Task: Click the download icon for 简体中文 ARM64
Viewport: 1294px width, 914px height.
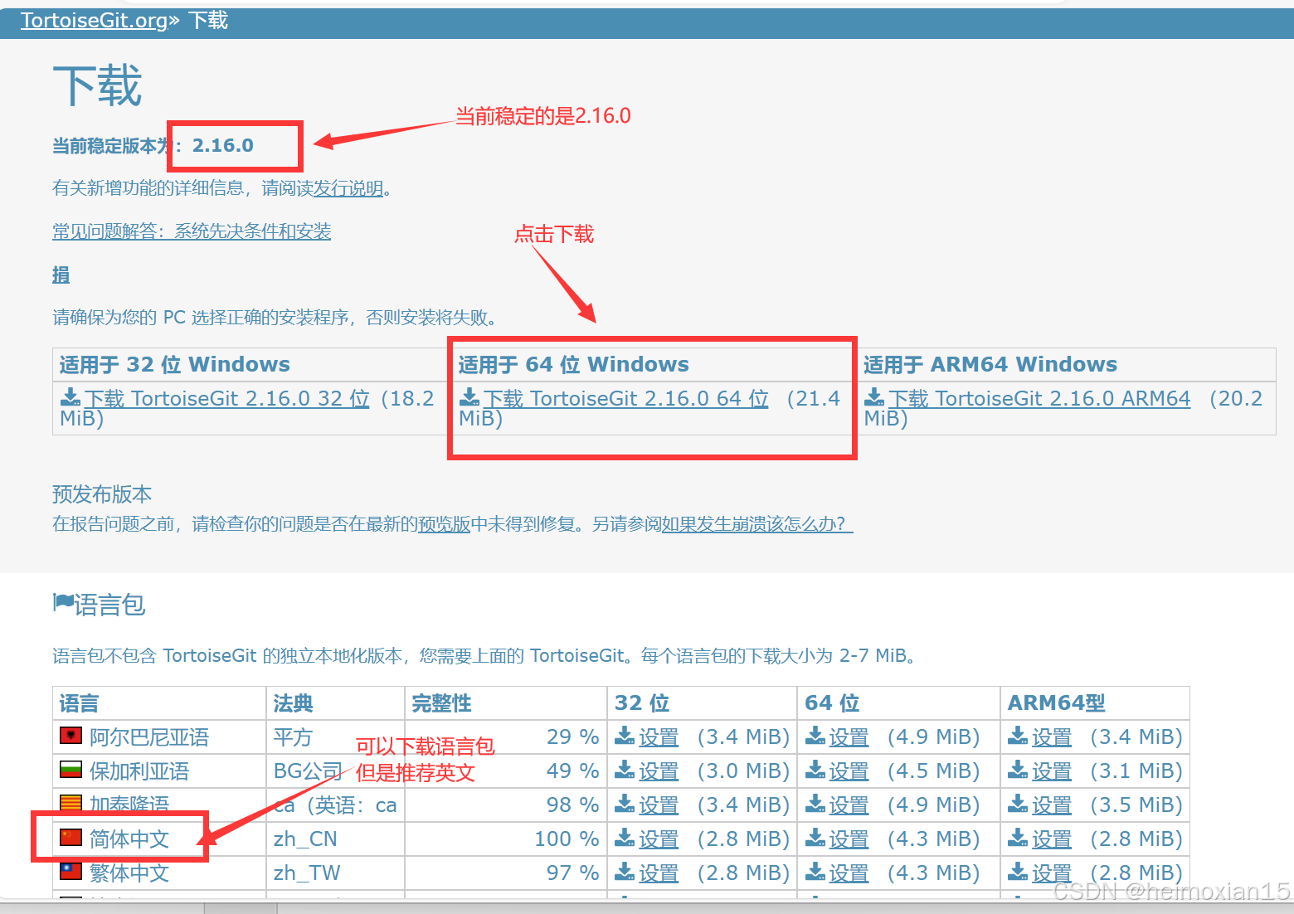Action: (1018, 838)
